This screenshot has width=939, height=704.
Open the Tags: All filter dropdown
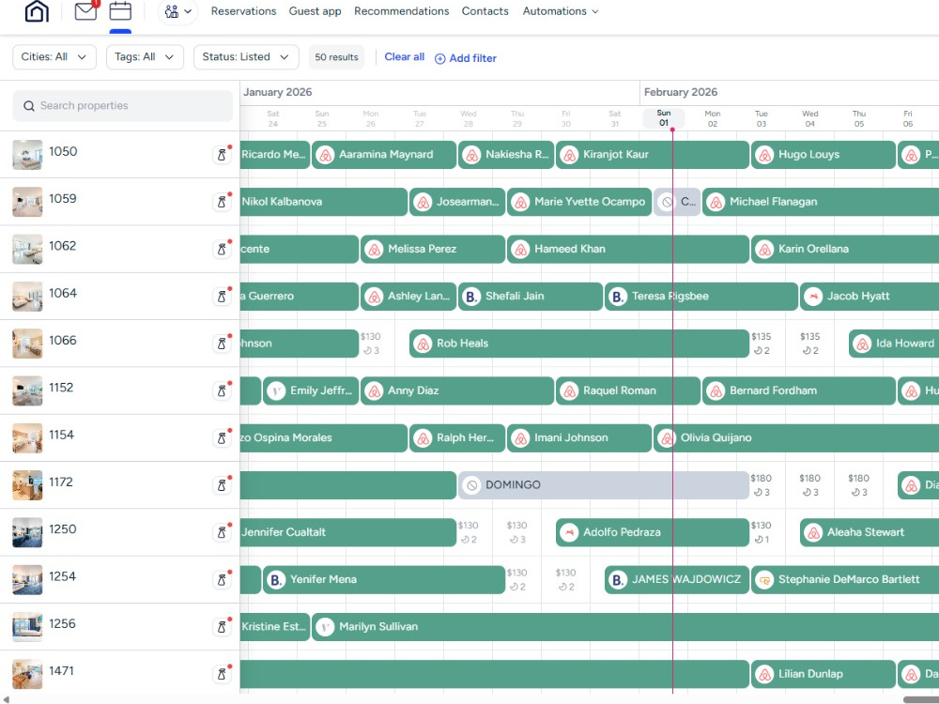[145, 57]
